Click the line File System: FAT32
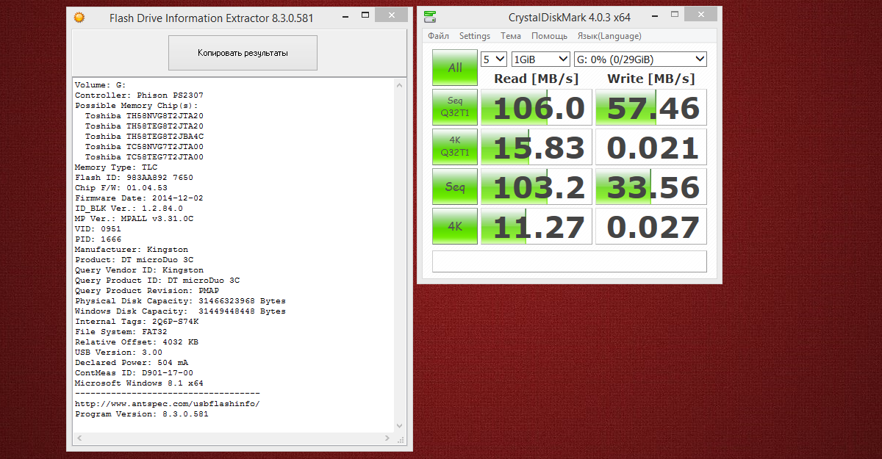Screen dimensions: 882x459 click(121, 332)
